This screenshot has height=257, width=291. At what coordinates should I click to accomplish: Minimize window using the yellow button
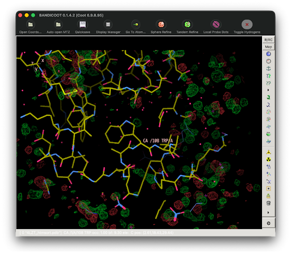click(x=27, y=15)
